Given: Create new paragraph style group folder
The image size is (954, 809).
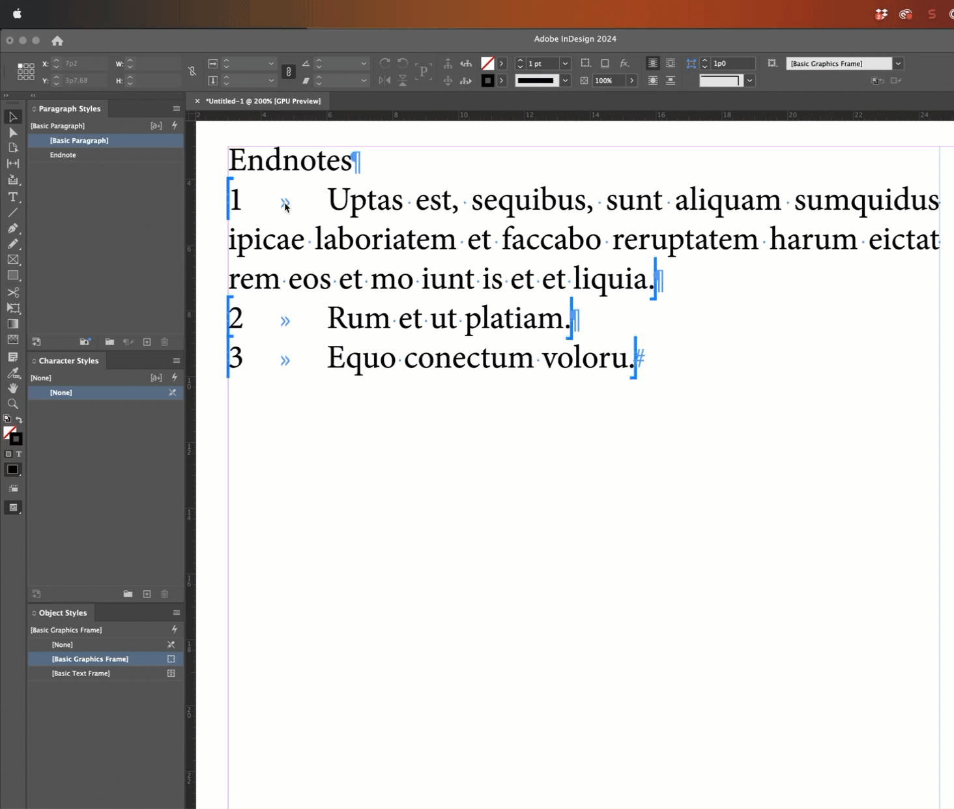Looking at the screenshot, I should coord(109,342).
